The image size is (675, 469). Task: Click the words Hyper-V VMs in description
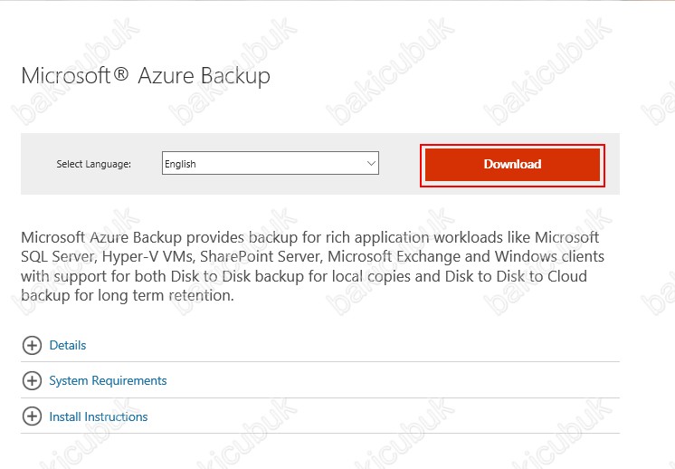[147, 256]
